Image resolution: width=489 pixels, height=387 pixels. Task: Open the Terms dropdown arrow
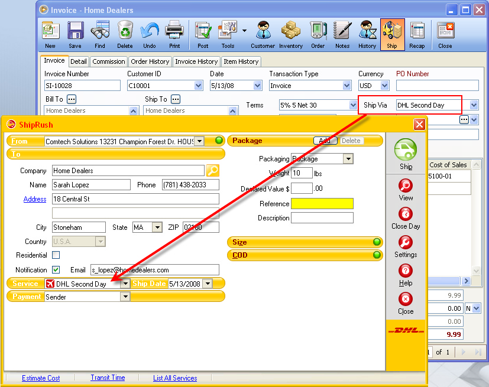[x=353, y=105]
